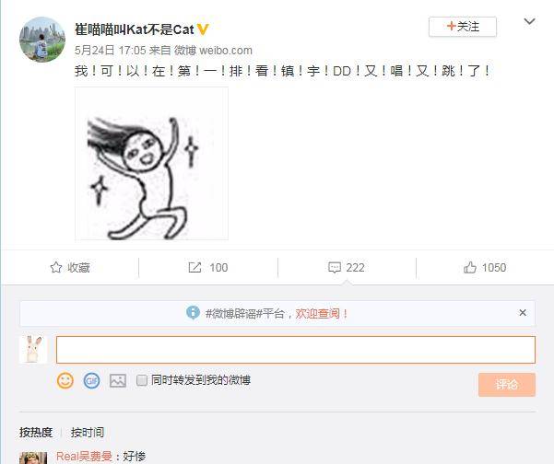Open comments via speech bubble icon 222

[335, 268]
